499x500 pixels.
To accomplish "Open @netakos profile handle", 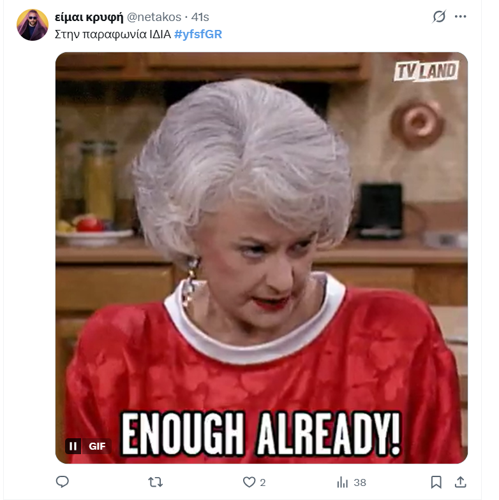I will 154,17.
